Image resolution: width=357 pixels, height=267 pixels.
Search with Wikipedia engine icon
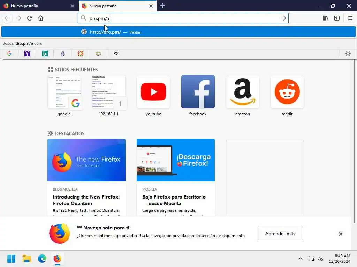click(x=116, y=54)
